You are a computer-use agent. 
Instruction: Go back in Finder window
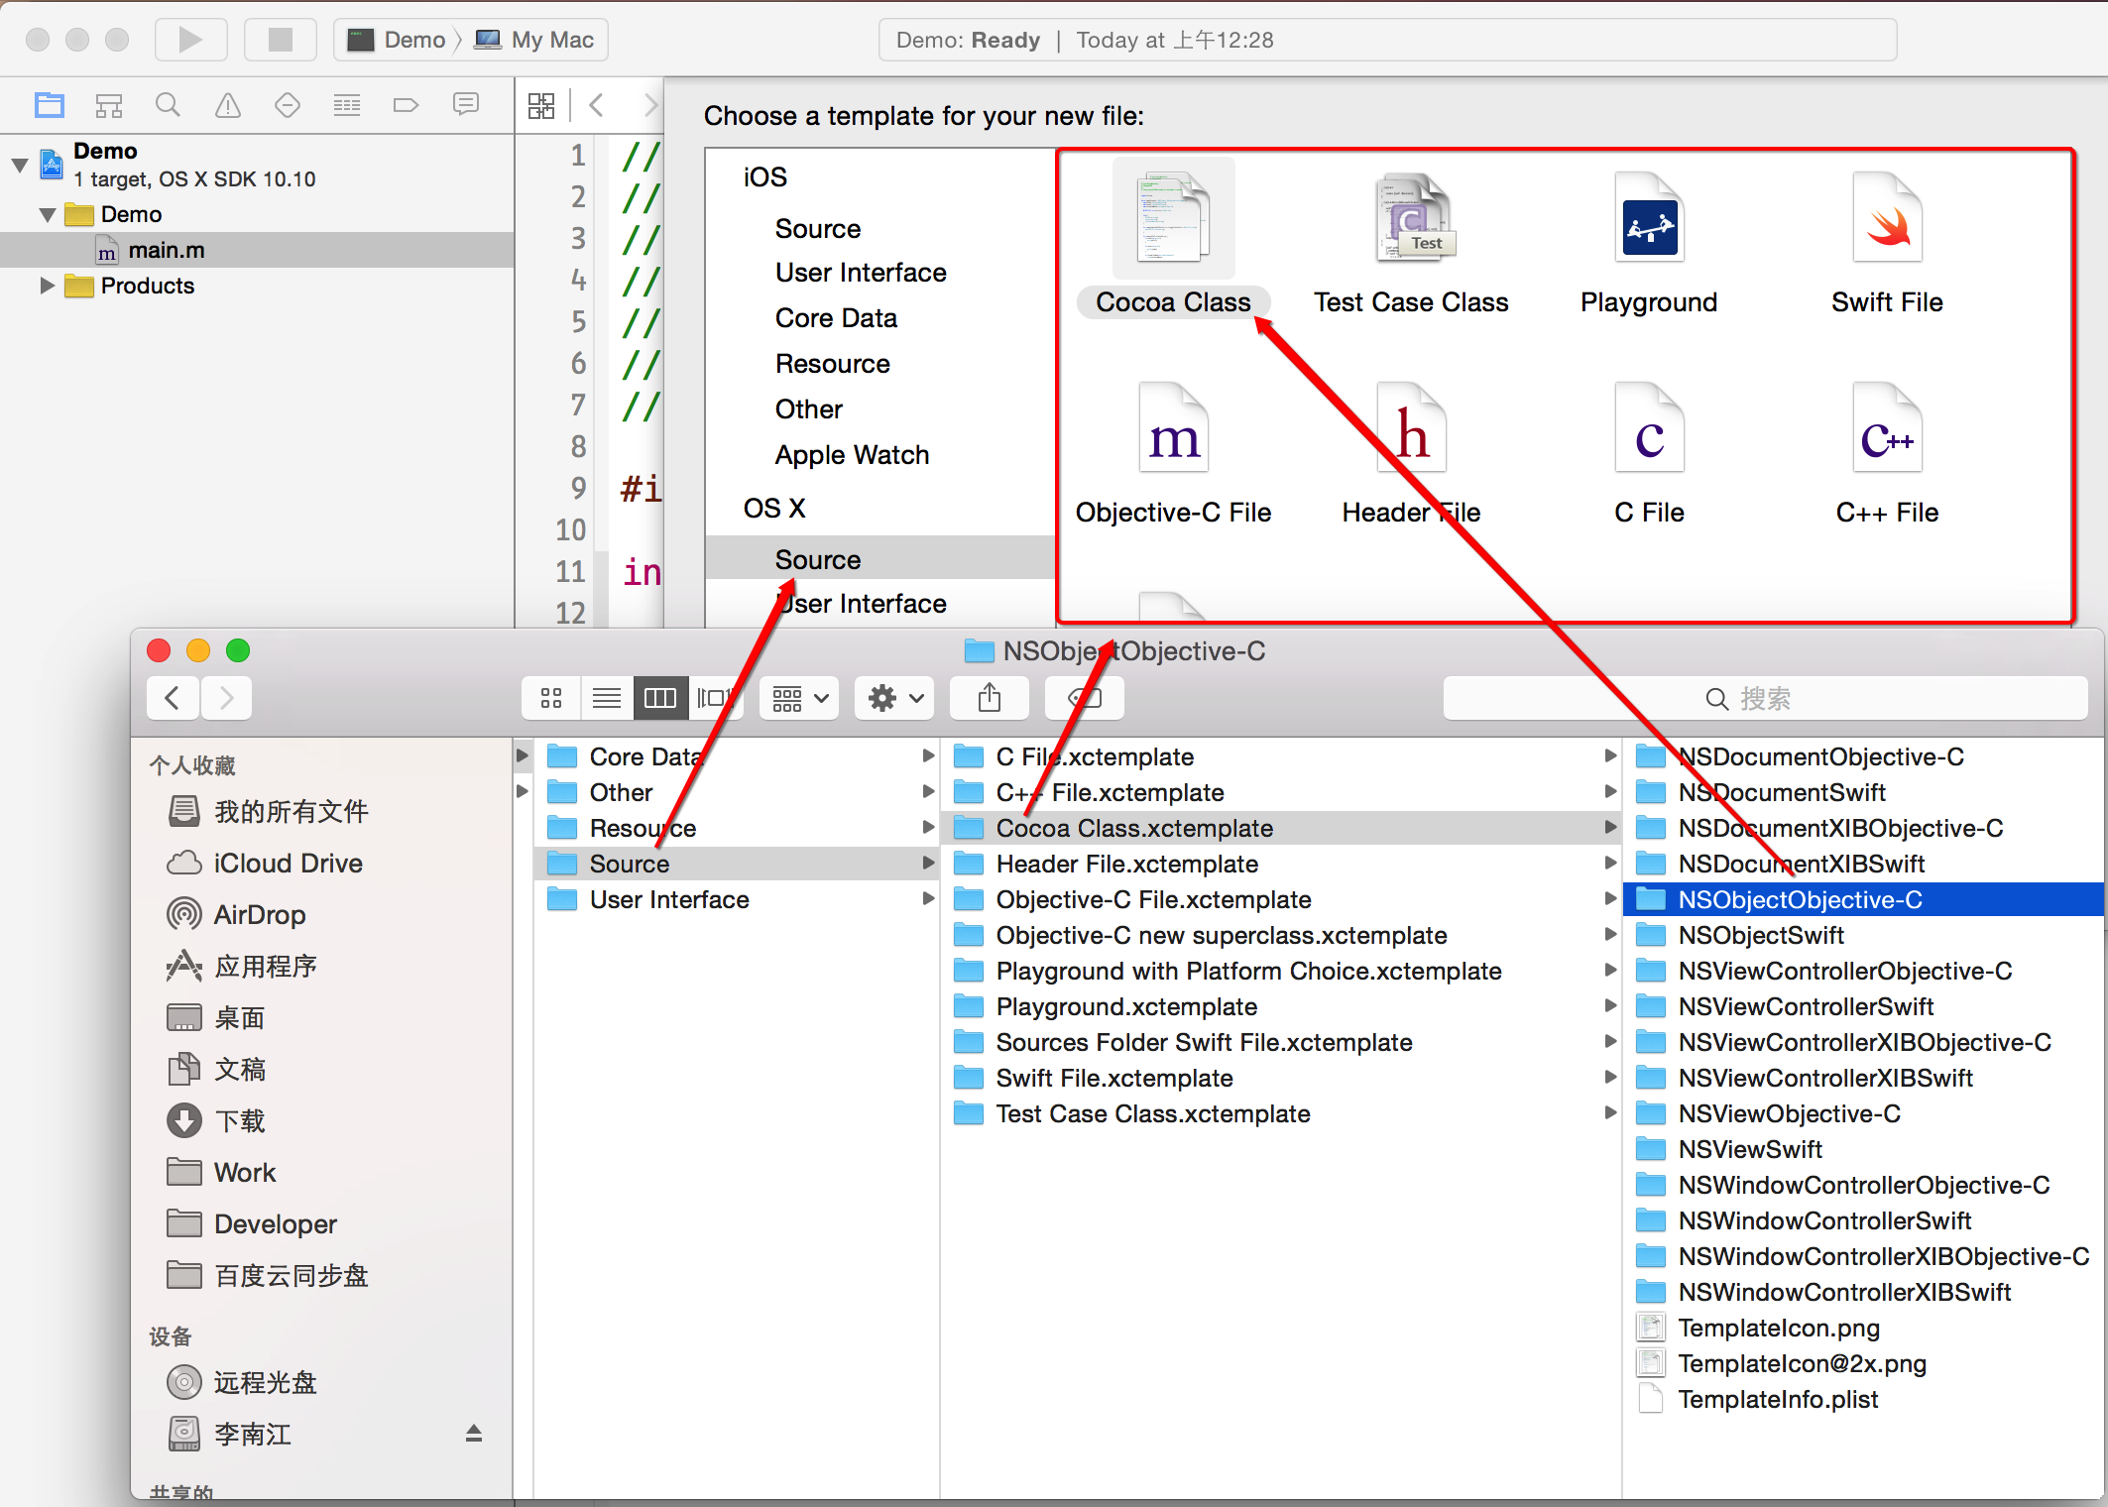173,698
